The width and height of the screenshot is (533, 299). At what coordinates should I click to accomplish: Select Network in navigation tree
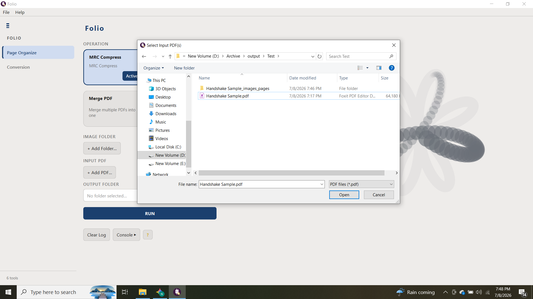pos(160,174)
